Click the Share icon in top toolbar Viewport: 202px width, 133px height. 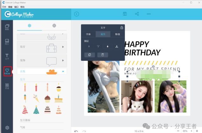[x=137, y=14]
